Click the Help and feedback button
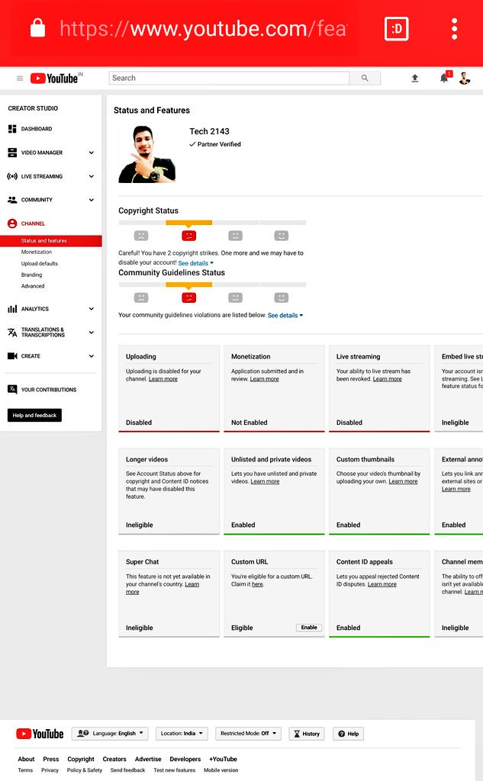 pyautogui.click(x=34, y=416)
